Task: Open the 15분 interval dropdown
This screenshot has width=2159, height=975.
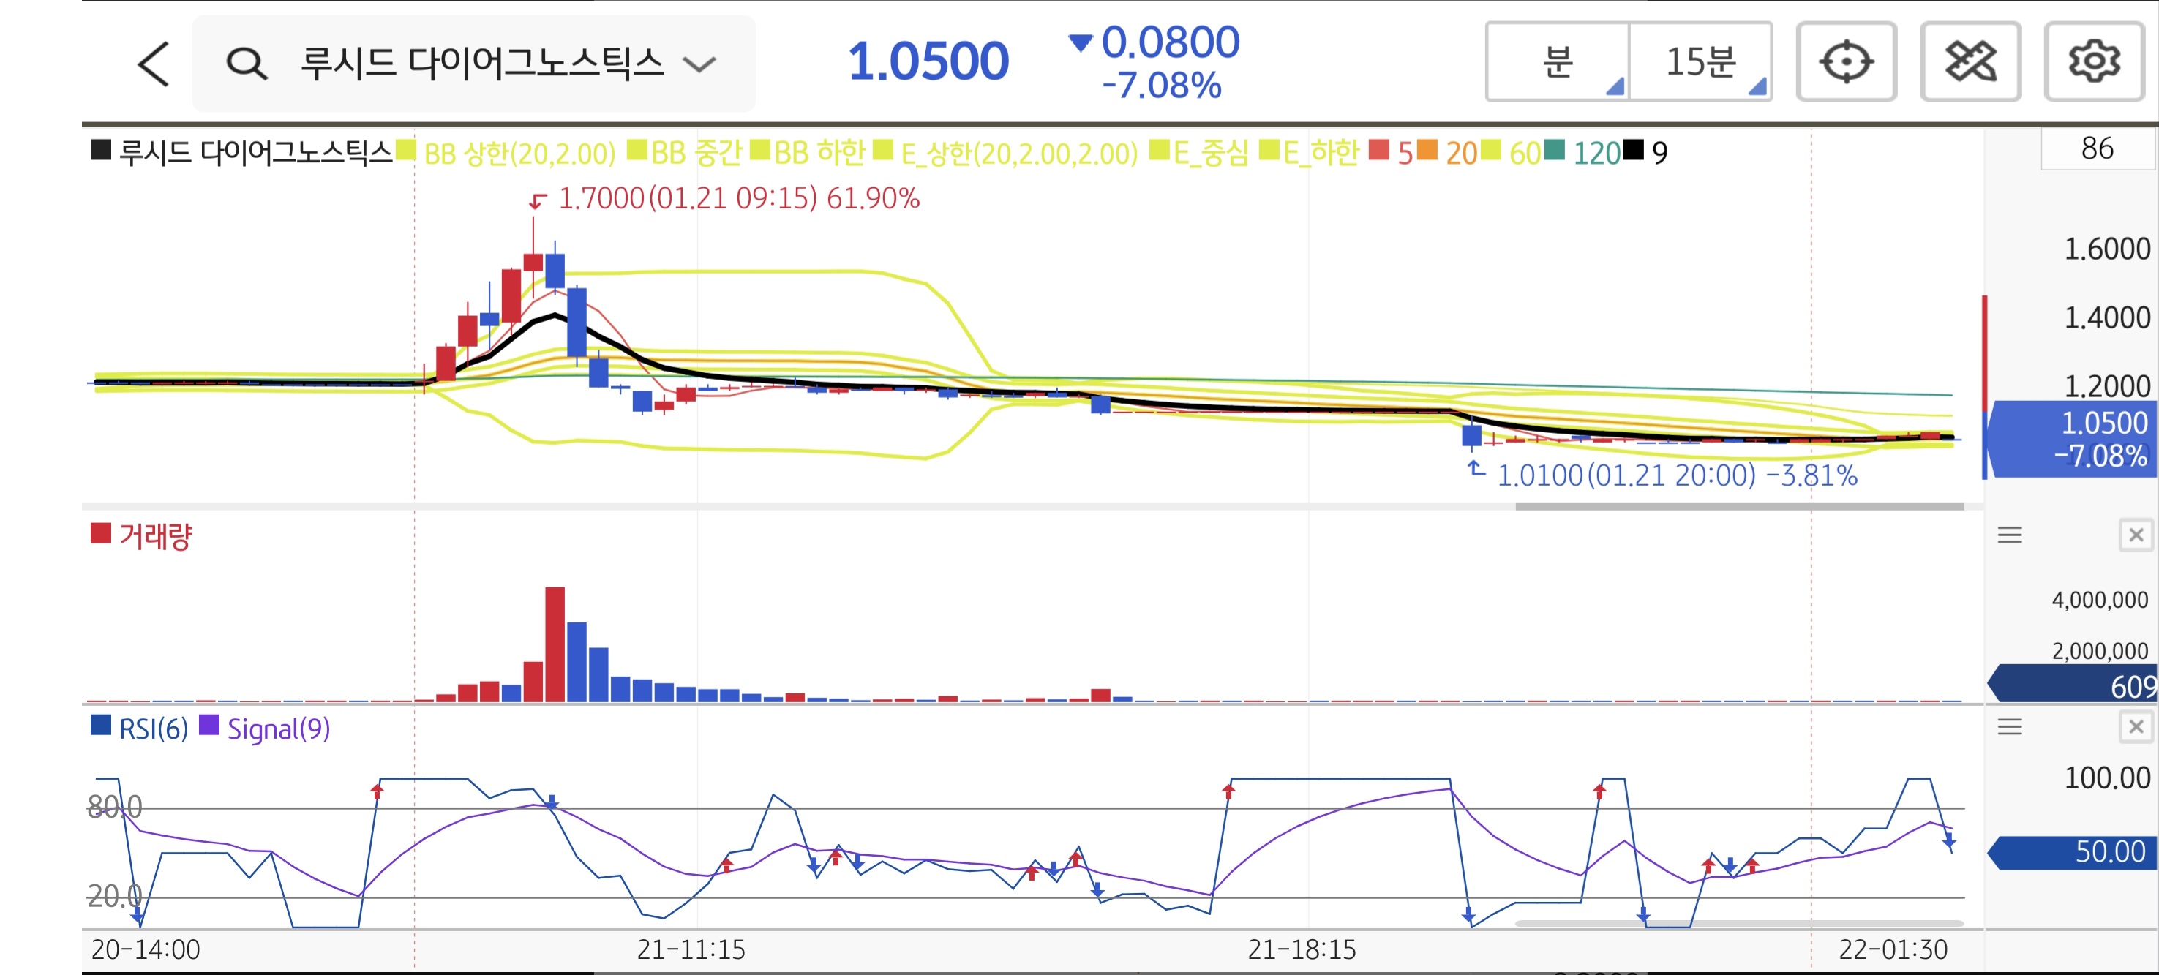Action: coord(1700,62)
